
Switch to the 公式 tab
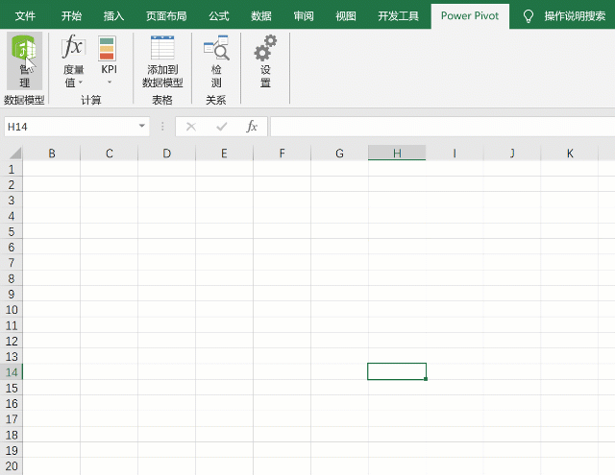[219, 15]
